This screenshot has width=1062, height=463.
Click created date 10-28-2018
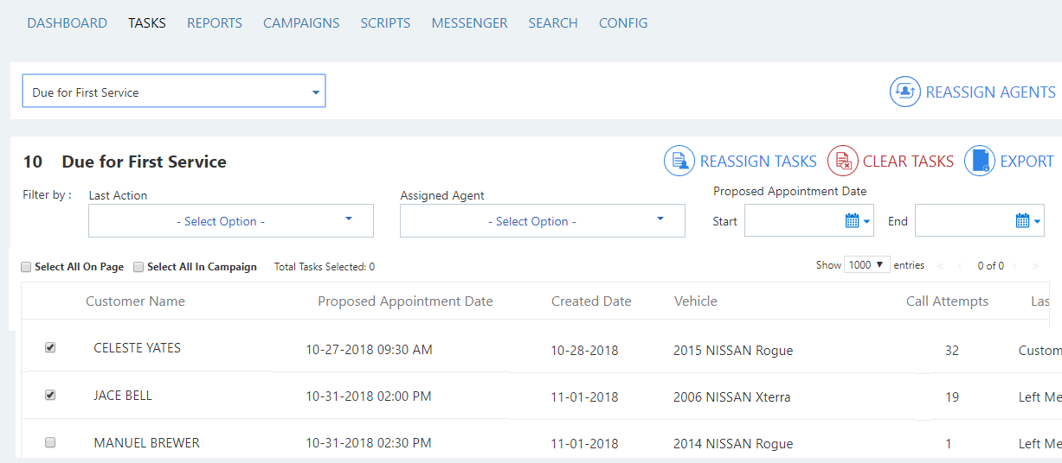(x=584, y=351)
